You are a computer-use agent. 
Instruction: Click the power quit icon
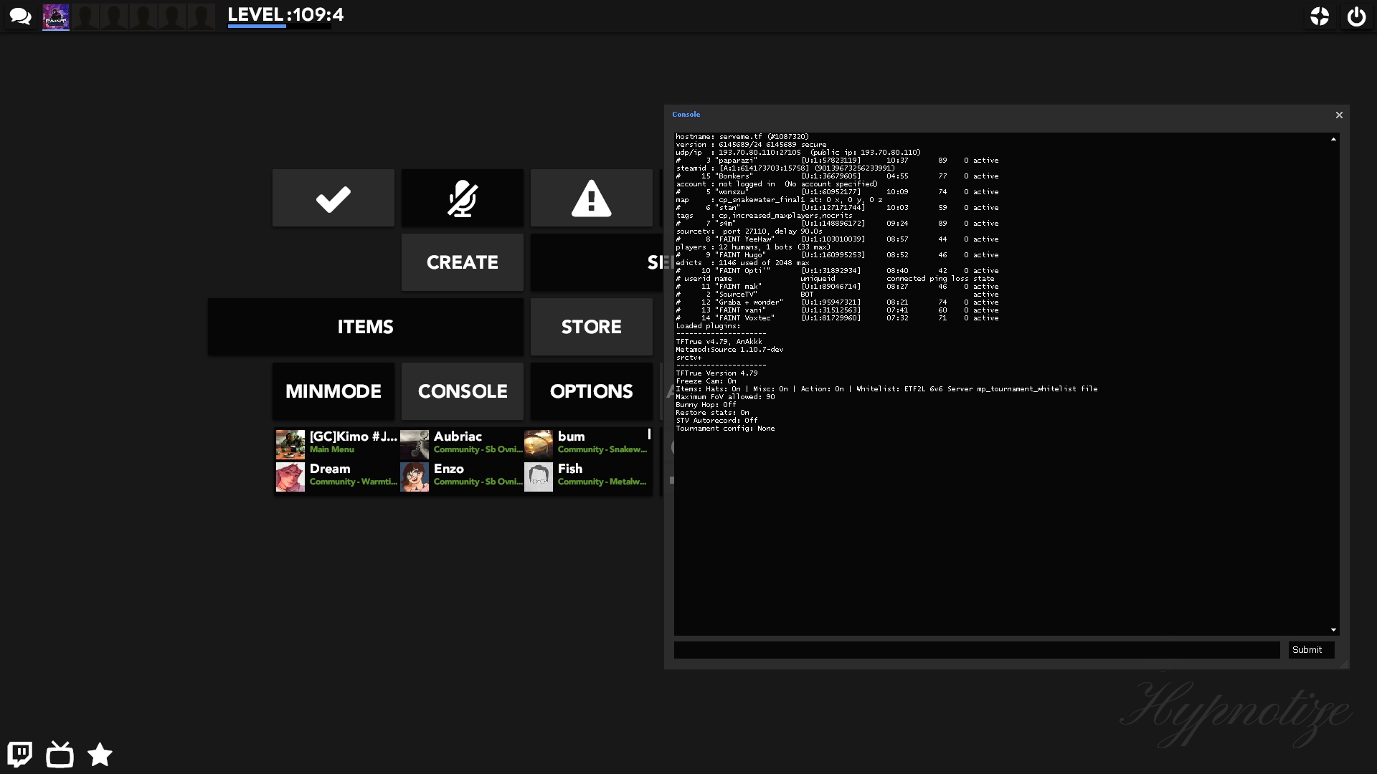[1356, 16]
